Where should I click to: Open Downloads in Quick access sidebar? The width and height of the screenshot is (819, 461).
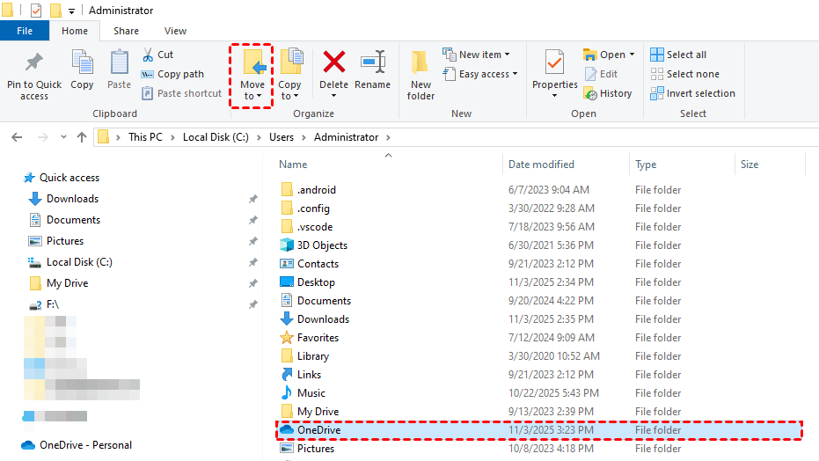[x=72, y=199]
